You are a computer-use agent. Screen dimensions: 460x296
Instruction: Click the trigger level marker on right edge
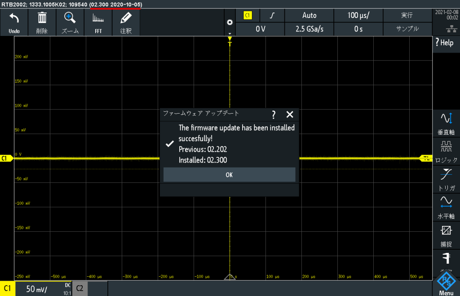point(425,158)
